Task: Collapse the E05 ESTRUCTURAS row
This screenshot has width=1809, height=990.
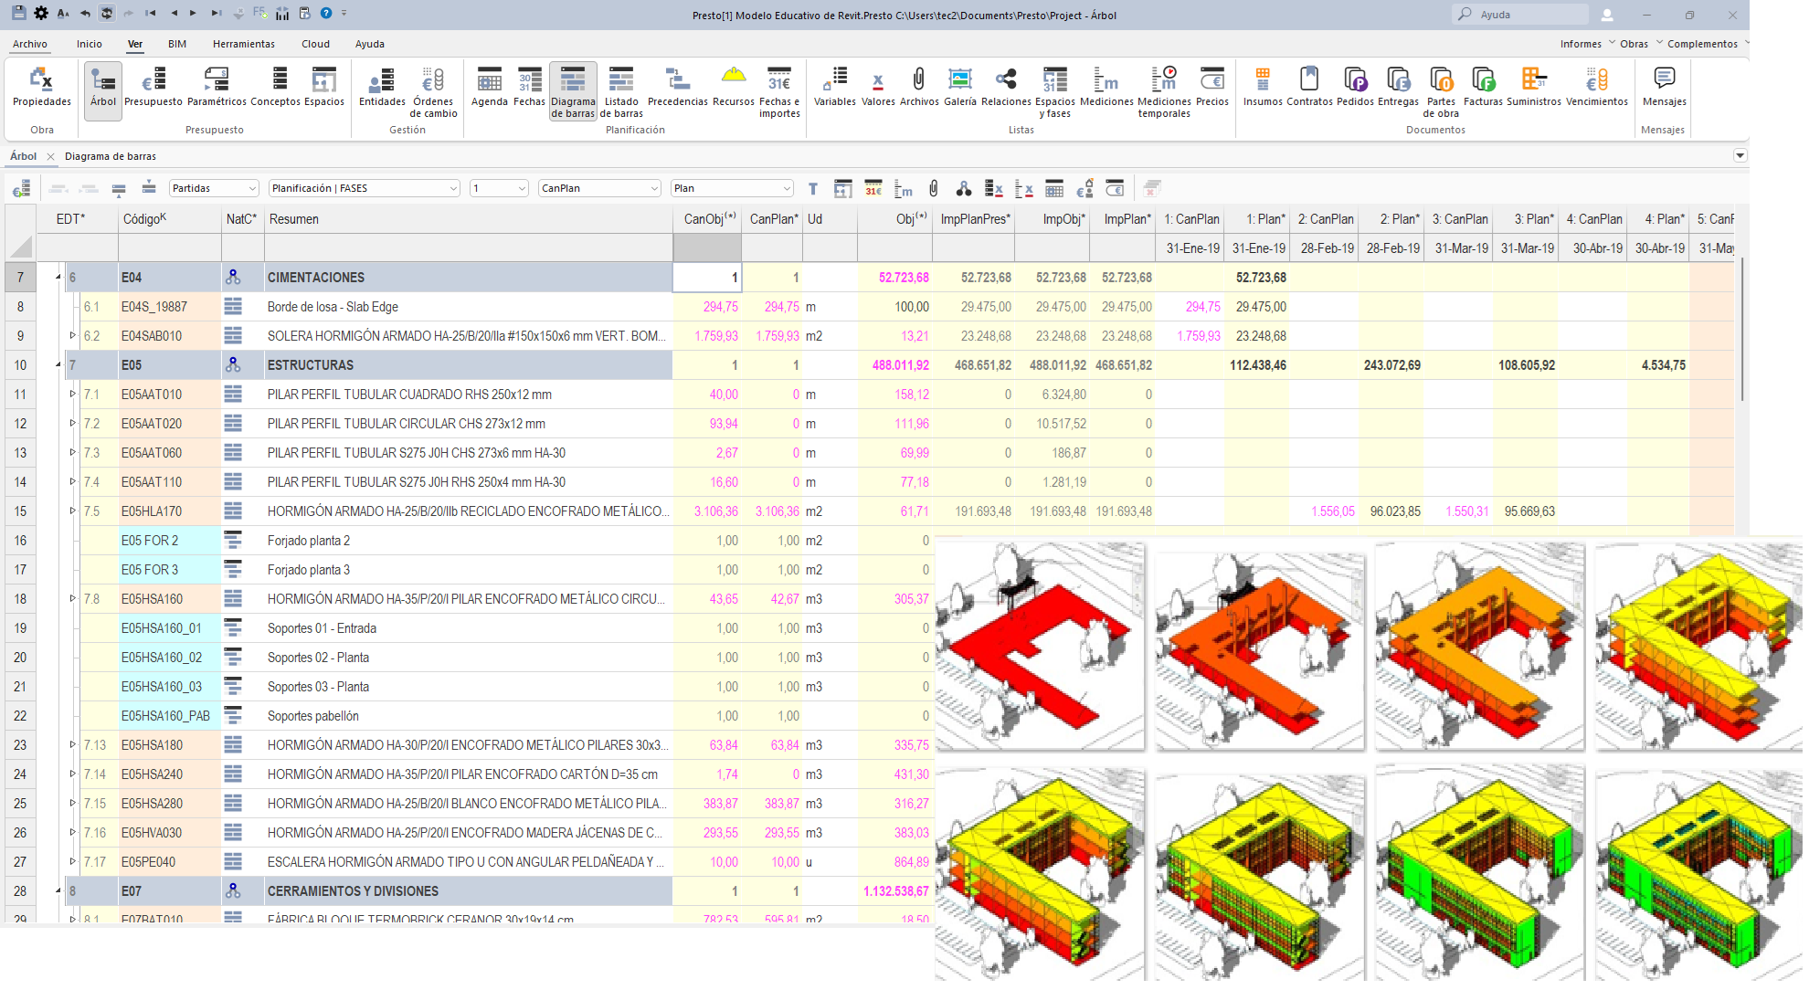Action: [x=58, y=365]
